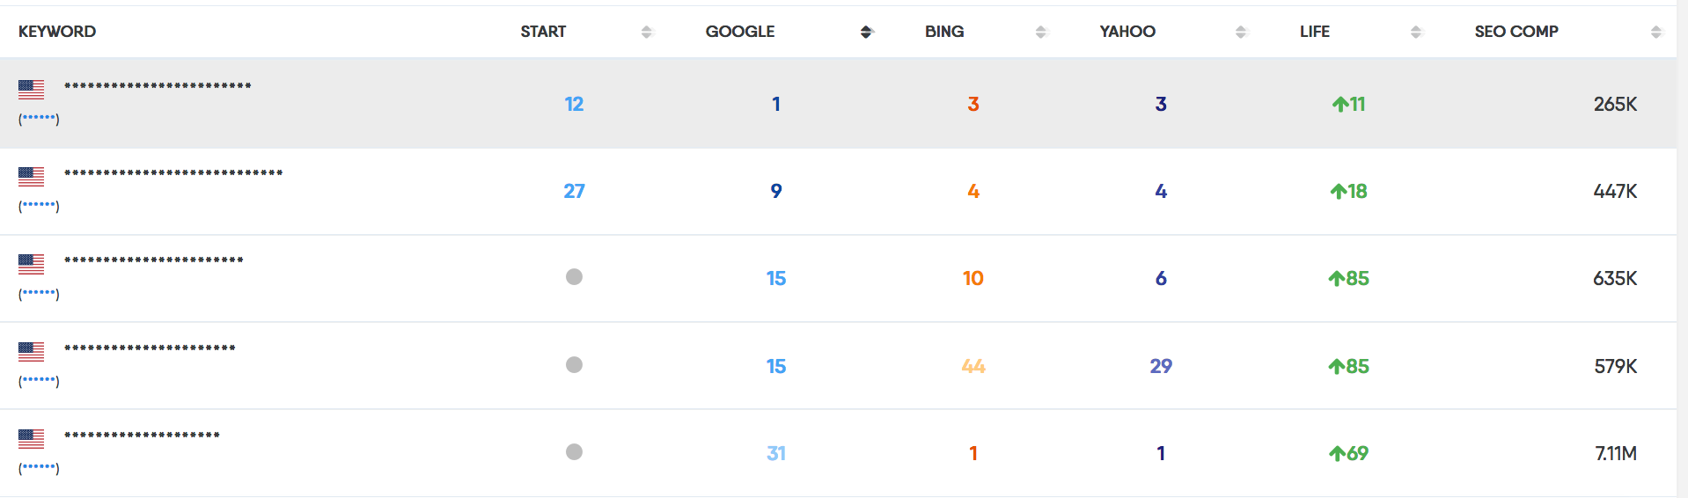Viewport: 1688px width, 498px height.
Task: Click the US flag in the first keyword row
Action: pyautogui.click(x=31, y=89)
